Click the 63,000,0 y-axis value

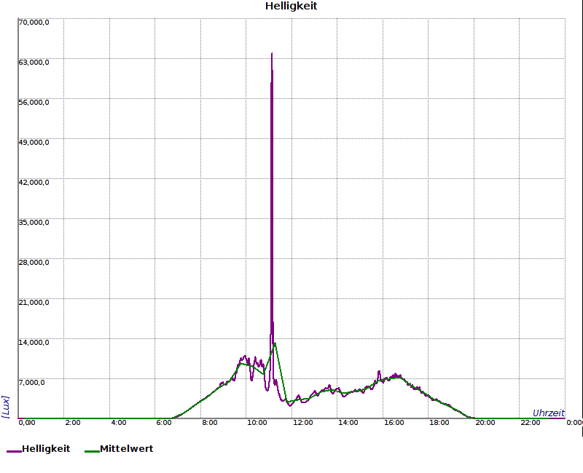pos(34,63)
